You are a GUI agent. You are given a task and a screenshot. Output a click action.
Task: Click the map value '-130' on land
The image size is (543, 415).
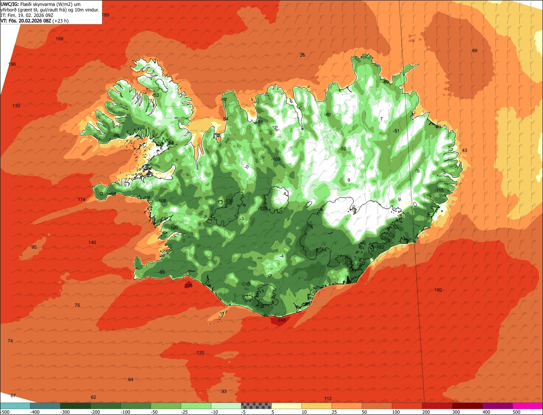coord(229,201)
